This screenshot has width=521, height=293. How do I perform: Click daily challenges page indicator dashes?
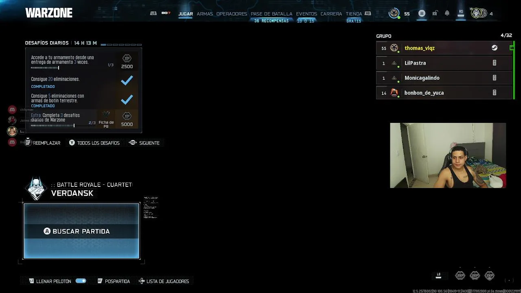121,44
